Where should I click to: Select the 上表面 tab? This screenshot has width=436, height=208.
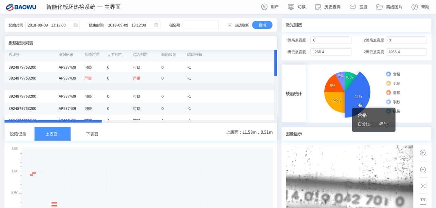(x=52, y=134)
